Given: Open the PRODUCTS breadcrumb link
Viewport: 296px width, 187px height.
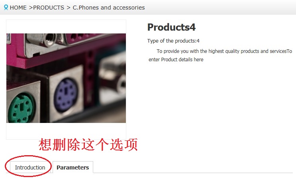Looking at the screenshot, I should pos(49,8).
